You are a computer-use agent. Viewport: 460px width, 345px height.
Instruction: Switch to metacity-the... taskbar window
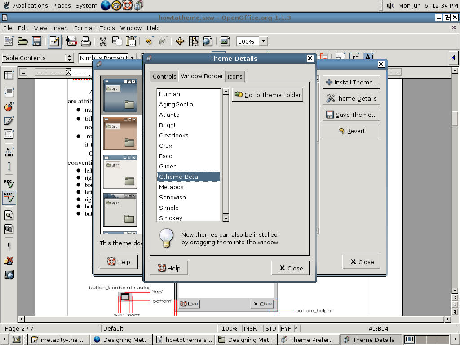(59, 340)
